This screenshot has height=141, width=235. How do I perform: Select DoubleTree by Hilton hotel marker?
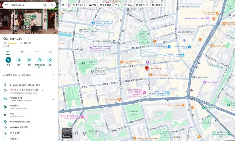click(x=144, y=93)
